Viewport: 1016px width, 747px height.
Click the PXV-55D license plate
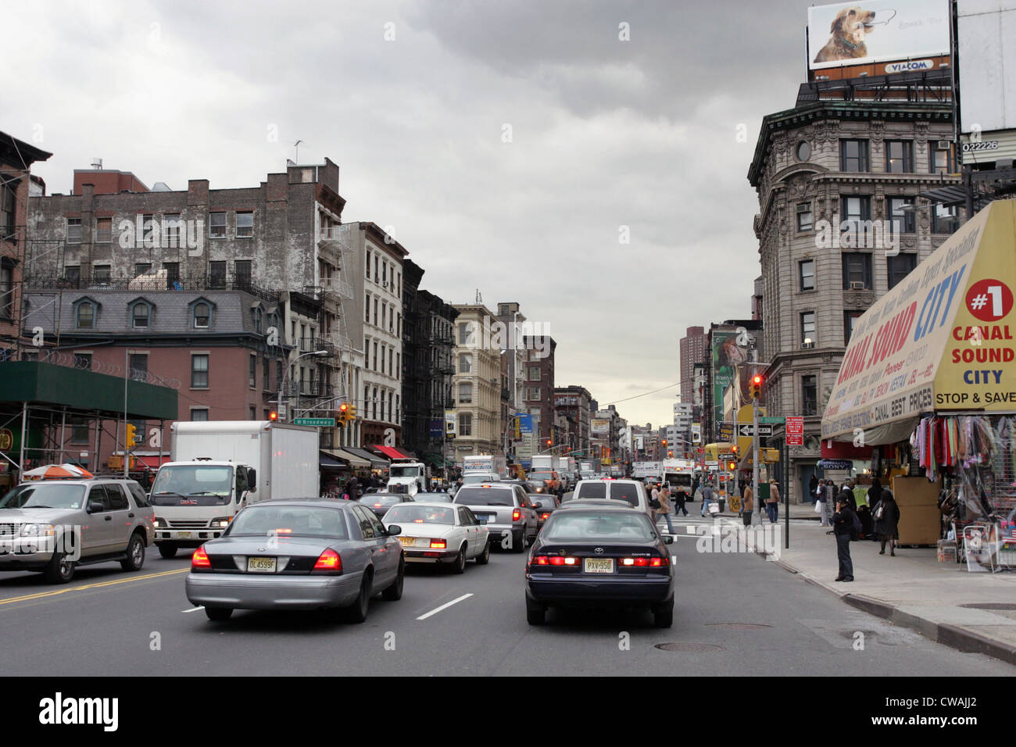598,565
